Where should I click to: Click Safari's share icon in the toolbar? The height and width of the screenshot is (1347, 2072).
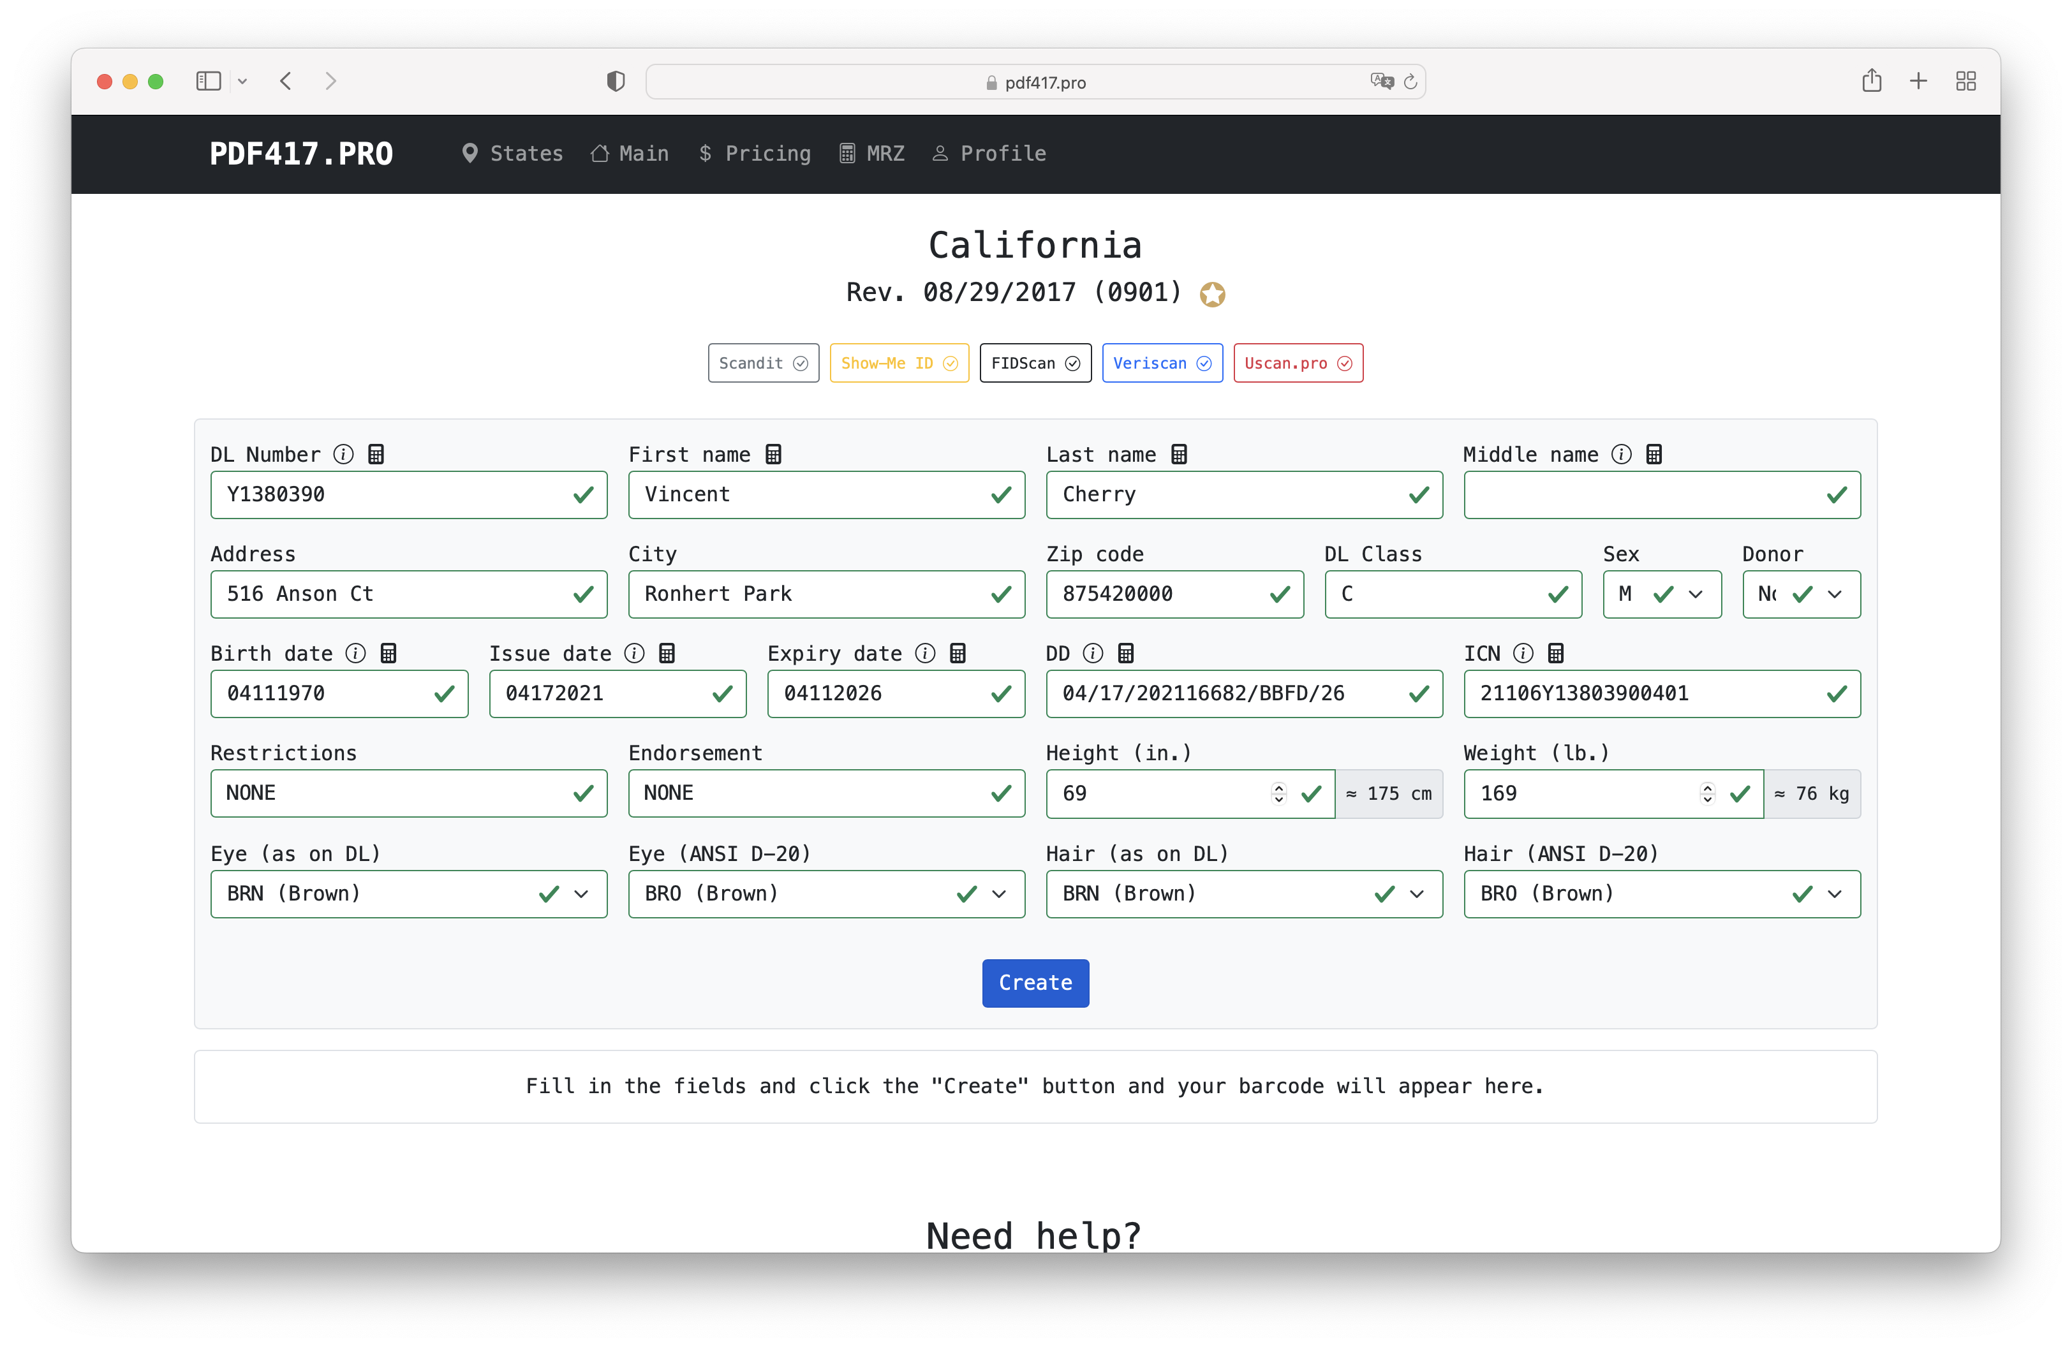(x=1871, y=82)
